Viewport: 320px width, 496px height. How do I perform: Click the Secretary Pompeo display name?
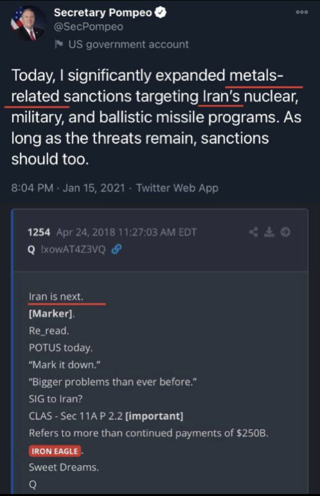click(x=102, y=13)
